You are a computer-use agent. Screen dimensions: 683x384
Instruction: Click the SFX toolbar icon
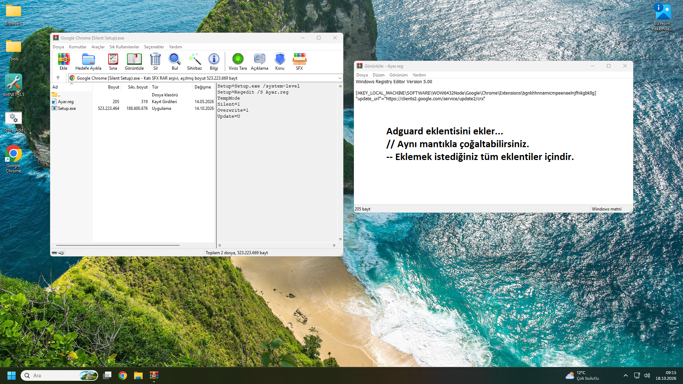299,62
